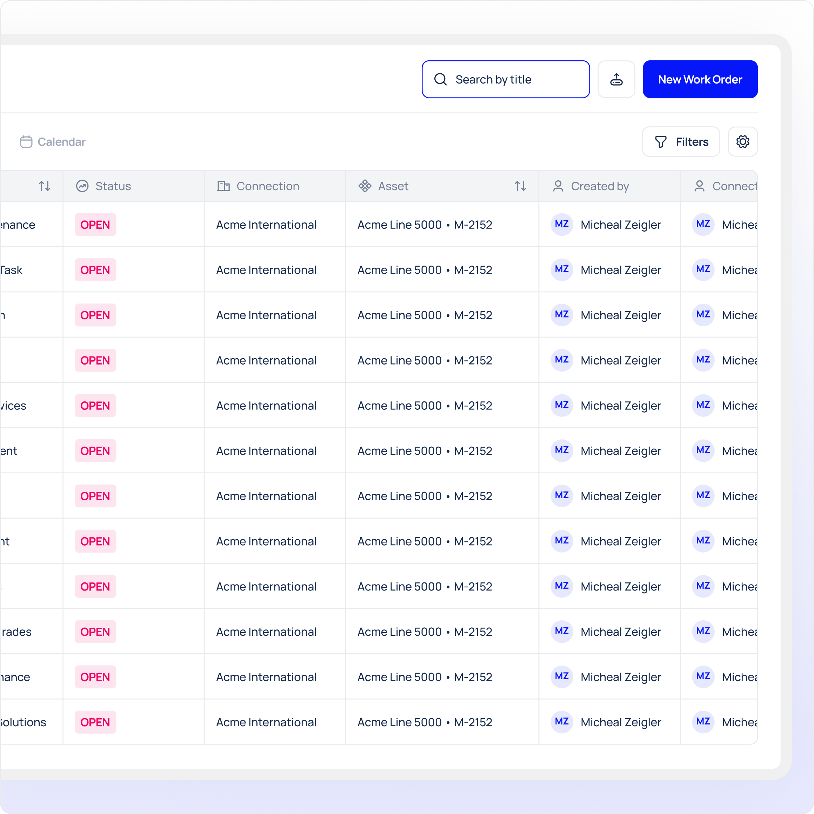This screenshot has height=814, width=814.
Task: Sort using leftmost column arrows
Action: coord(45,186)
